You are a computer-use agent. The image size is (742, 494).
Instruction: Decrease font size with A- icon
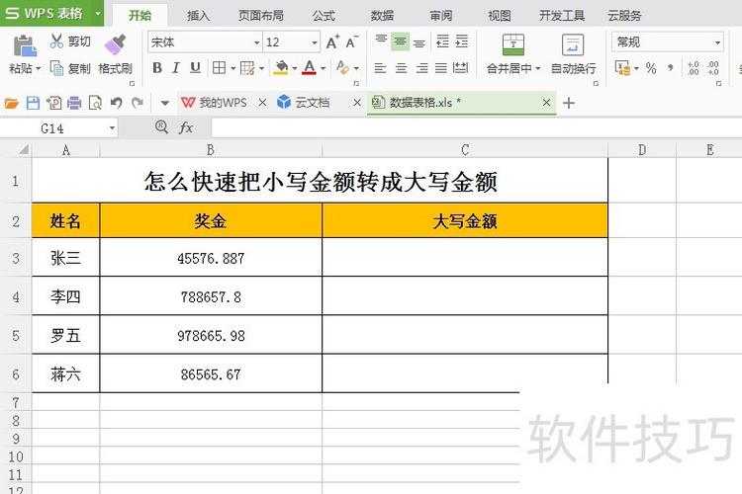point(351,42)
